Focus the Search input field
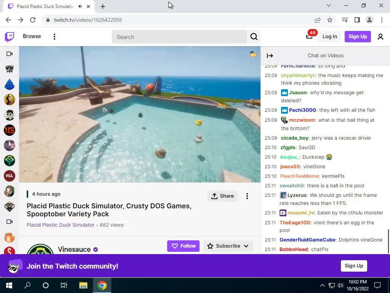The width and height of the screenshot is (390, 293). [x=180, y=37]
